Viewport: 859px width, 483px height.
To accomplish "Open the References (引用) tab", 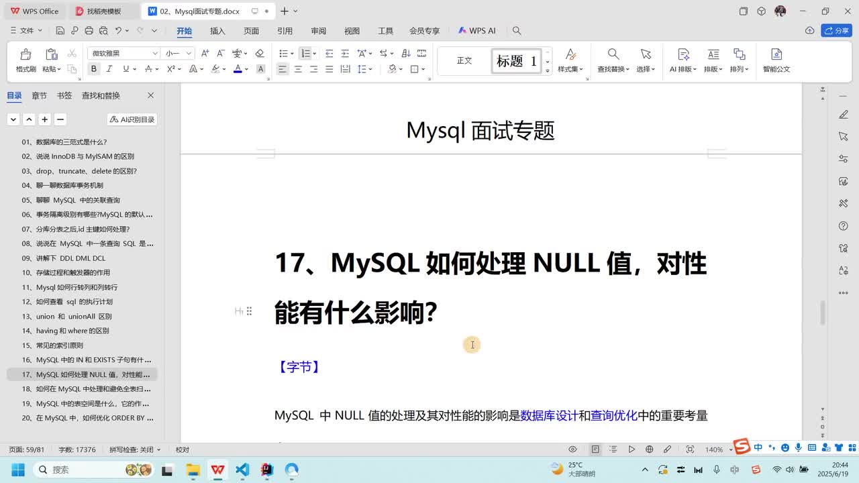I will click(285, 31).
